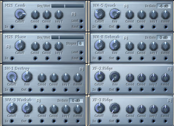This screenshot has height=126, width=174.
Task: Open the M2S Phase Stages value box
Action: click(x=81, y=43)
